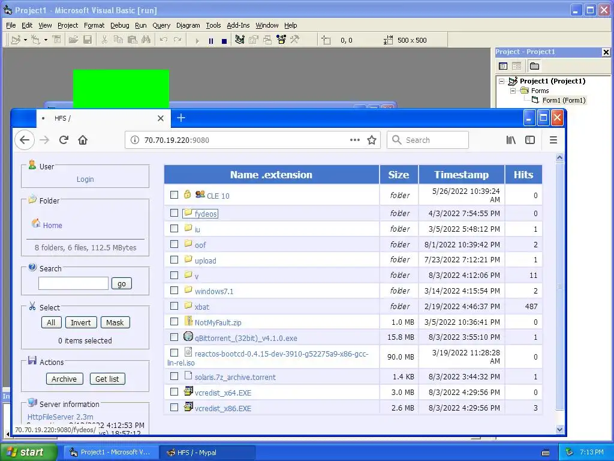Click the Find binoculars icon
Screen dimensions: 614x461
(x=146, y=40)
